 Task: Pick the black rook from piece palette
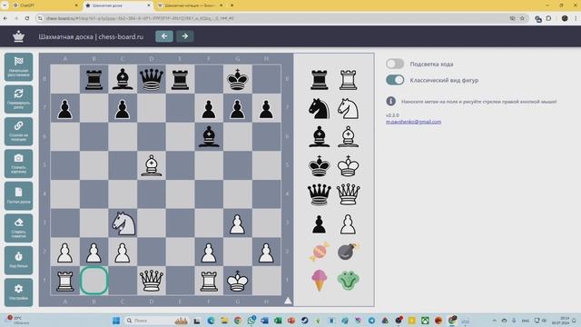click(319, 80)
